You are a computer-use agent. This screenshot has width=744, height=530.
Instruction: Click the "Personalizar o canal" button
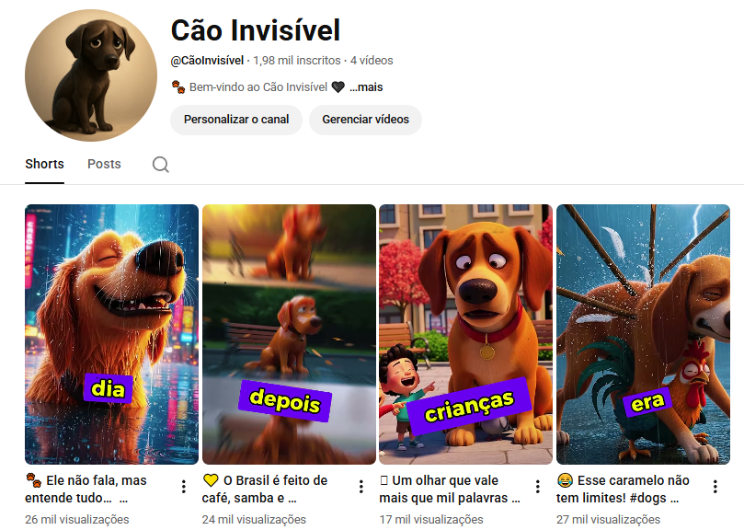(x=236, y=120)
